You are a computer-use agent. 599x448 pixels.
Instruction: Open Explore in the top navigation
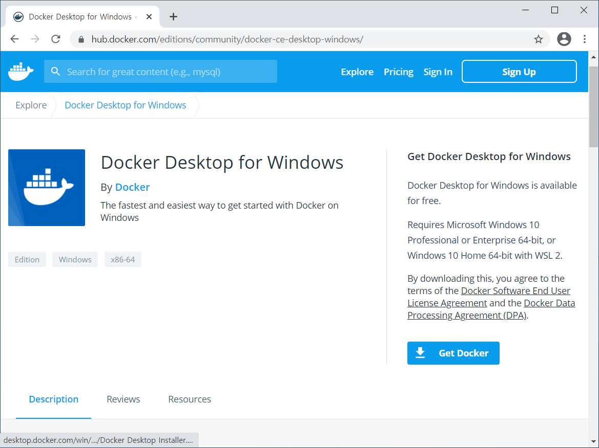pos(357,72)
